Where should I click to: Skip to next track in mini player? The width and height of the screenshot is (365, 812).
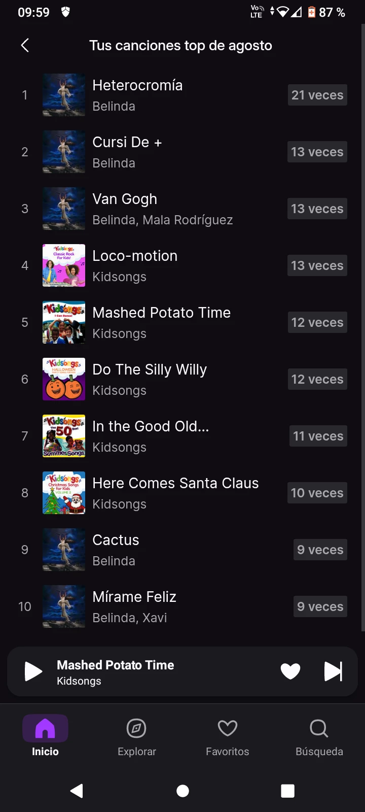tap(333, 671)
